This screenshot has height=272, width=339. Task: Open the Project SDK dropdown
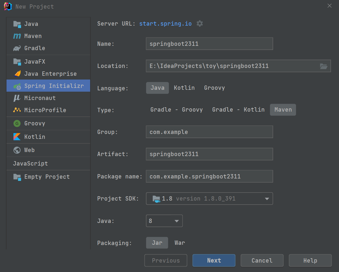click(209, 199)
